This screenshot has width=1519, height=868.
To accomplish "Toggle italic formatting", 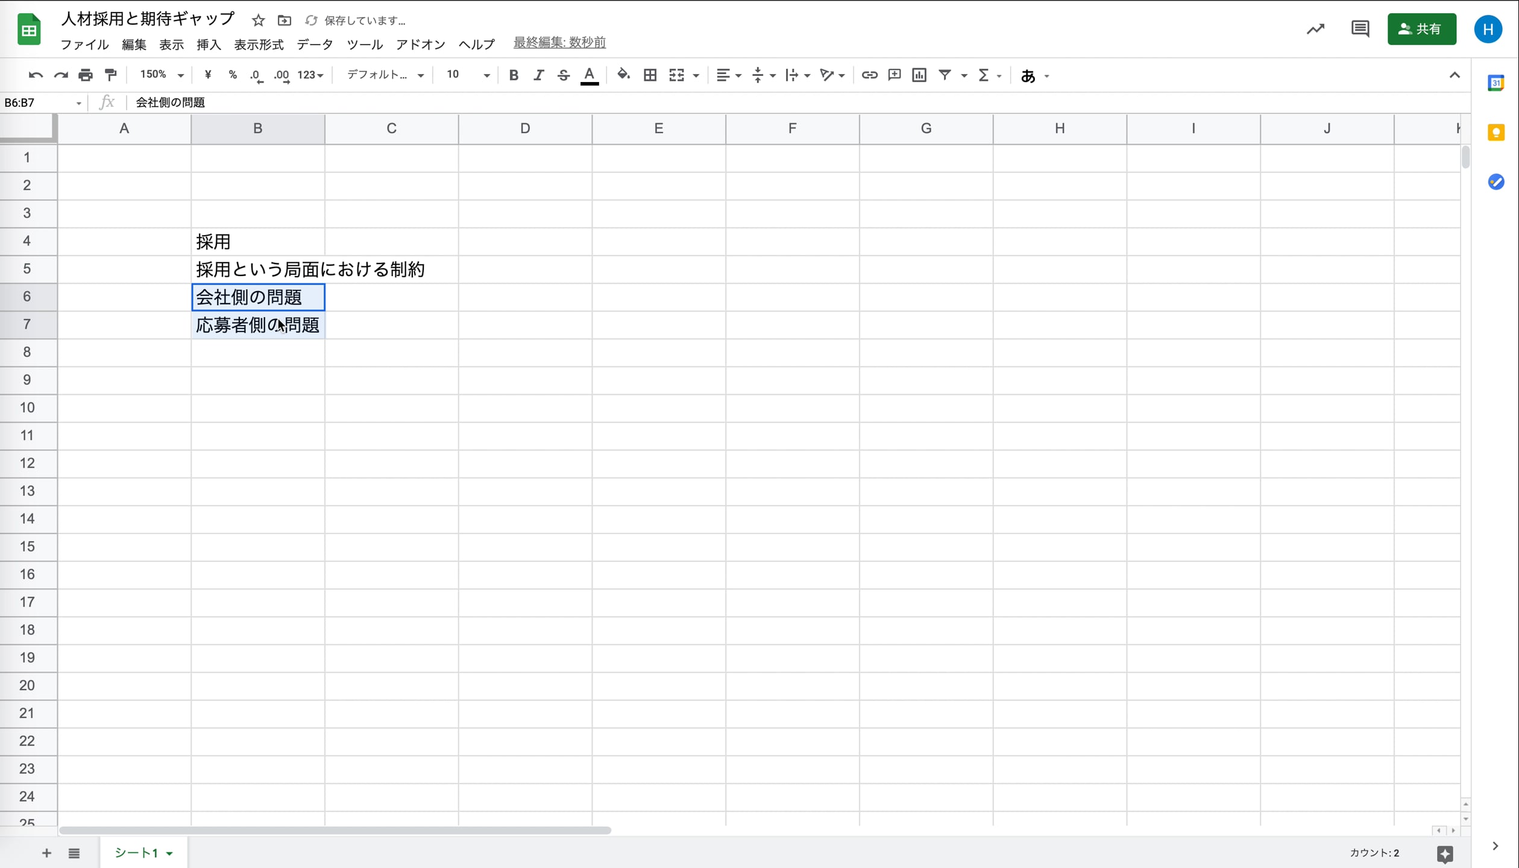I will point(538,75).
